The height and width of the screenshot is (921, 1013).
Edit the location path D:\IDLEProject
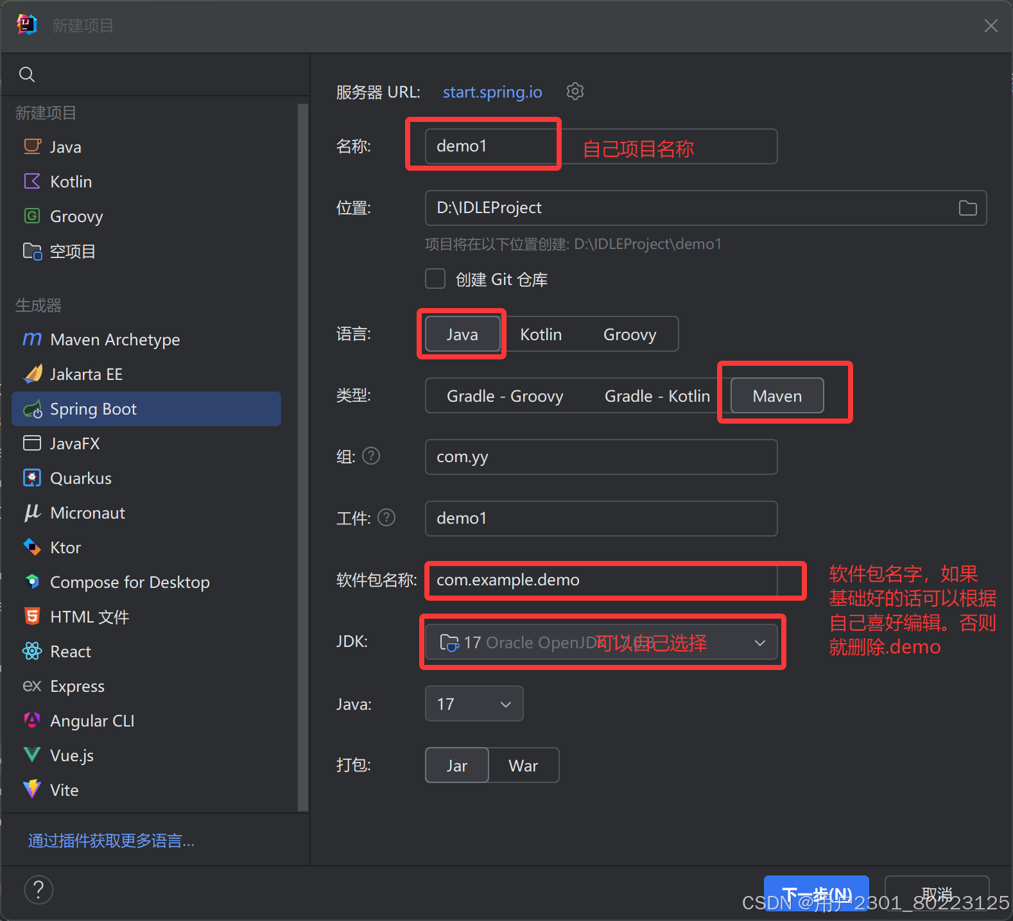pos(706,208)
